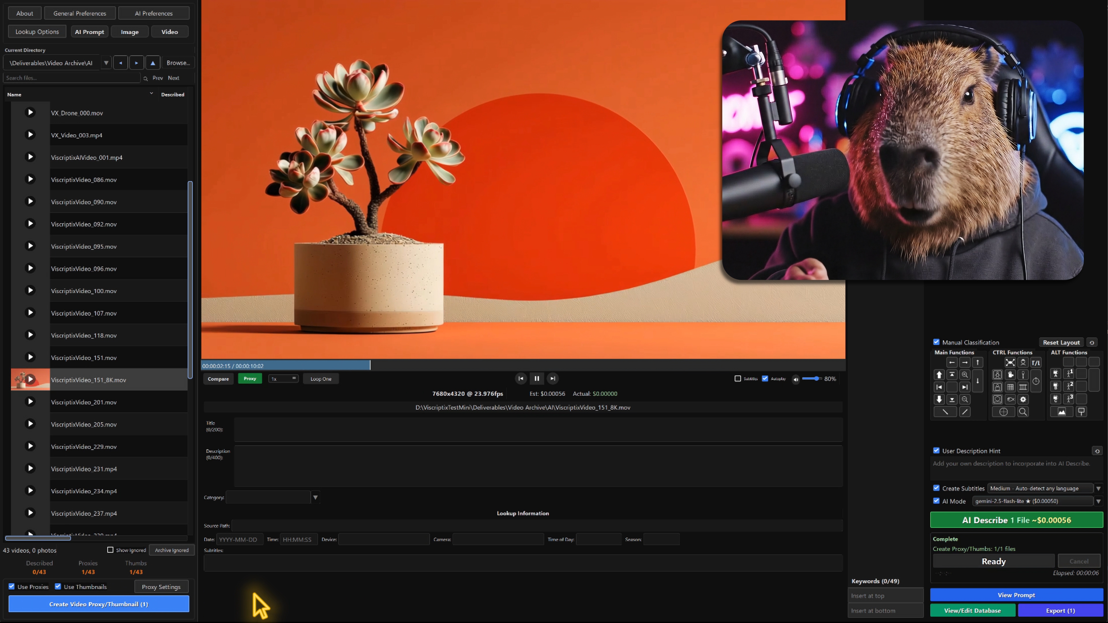
Task: Click the AI Describe 1 File button
Action: coord(1016,520)
